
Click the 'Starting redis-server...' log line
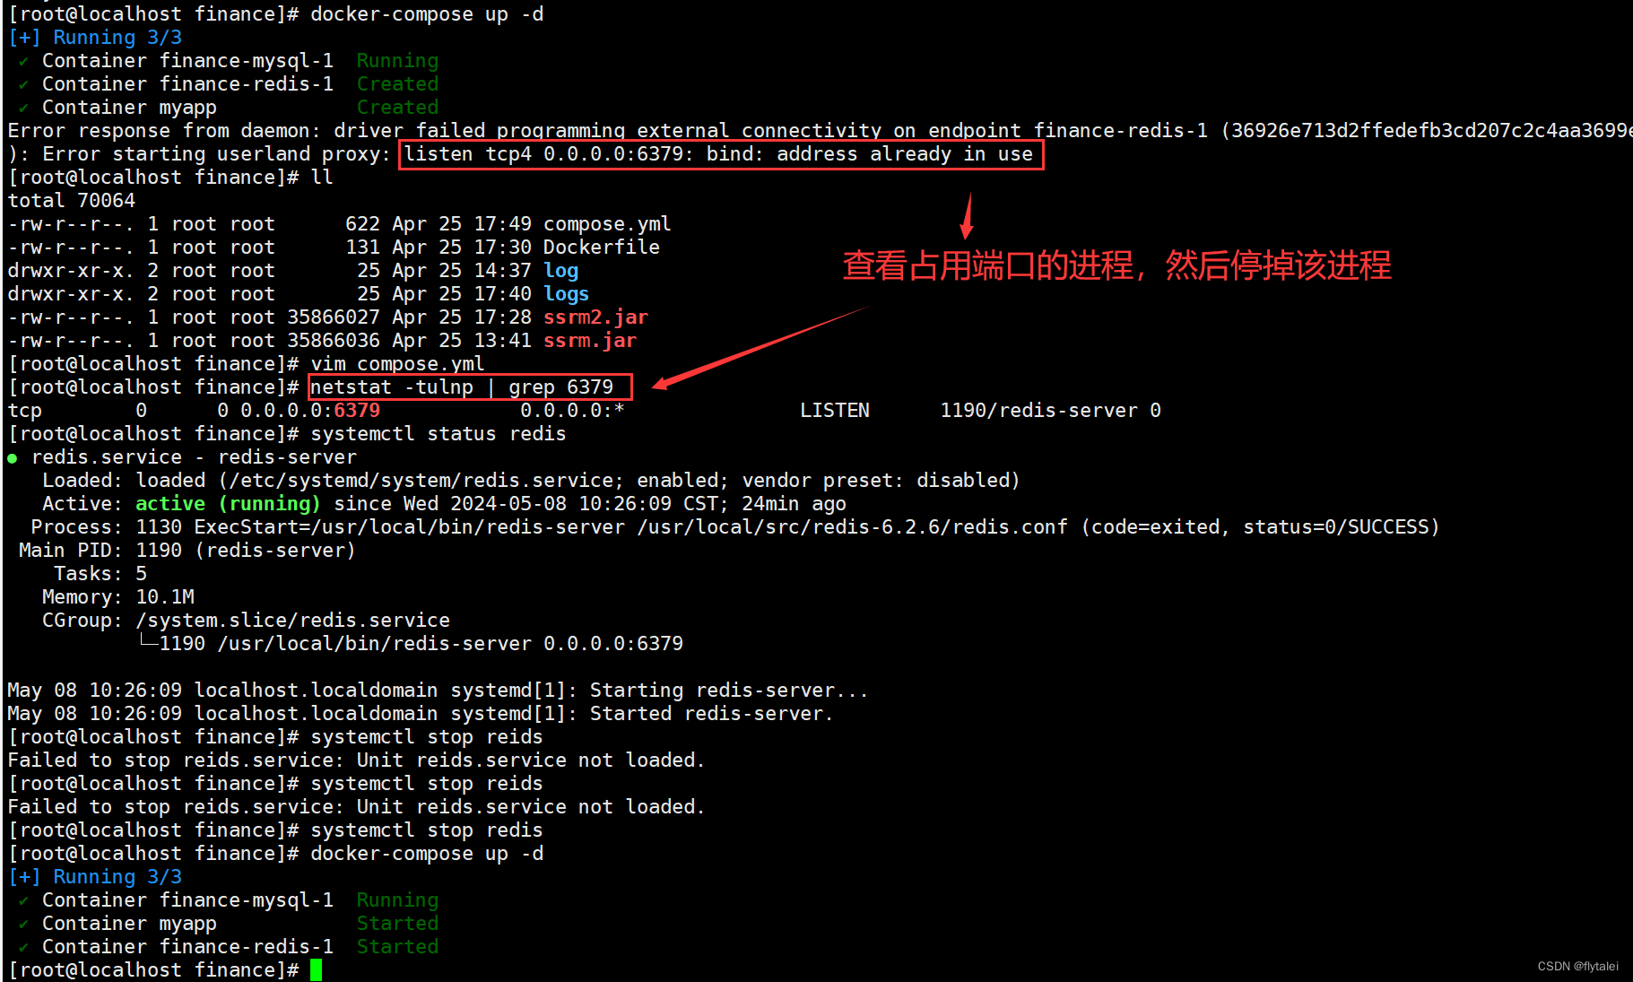coord(438,691)
